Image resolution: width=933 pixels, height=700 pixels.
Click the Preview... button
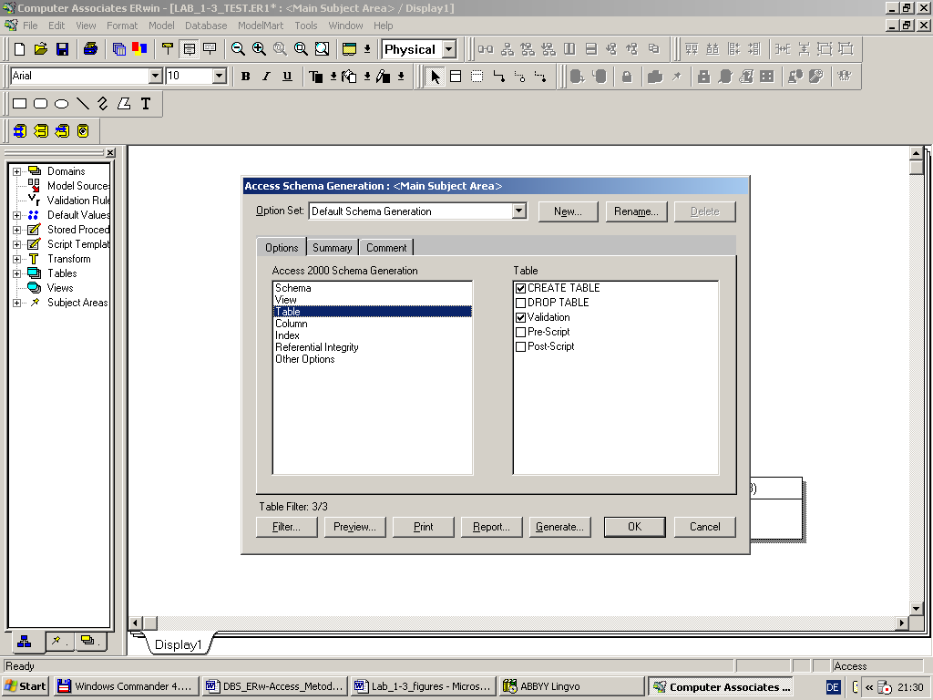point(354,527)
